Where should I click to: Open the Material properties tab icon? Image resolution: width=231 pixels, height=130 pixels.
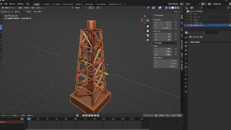click(x=186, y=87)
